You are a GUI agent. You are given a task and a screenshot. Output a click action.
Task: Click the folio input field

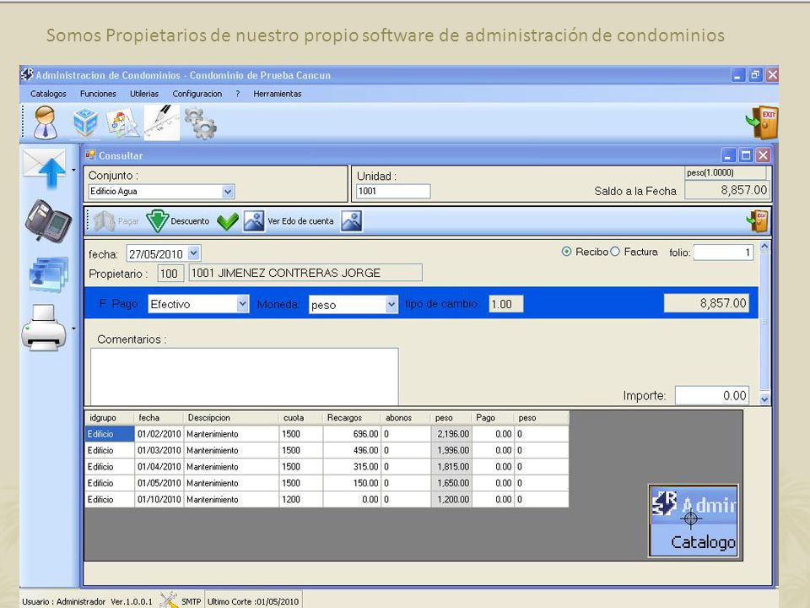click(x=723, y=252)
